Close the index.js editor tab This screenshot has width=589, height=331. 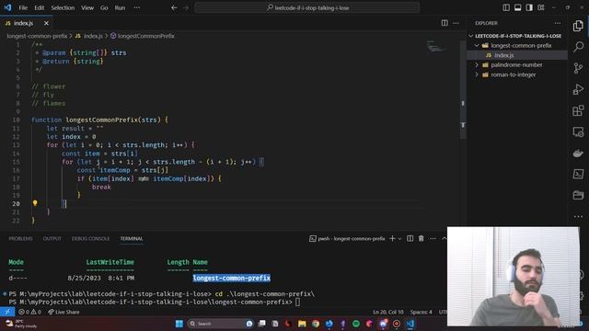pyautogui.click(x=46, y=23)
